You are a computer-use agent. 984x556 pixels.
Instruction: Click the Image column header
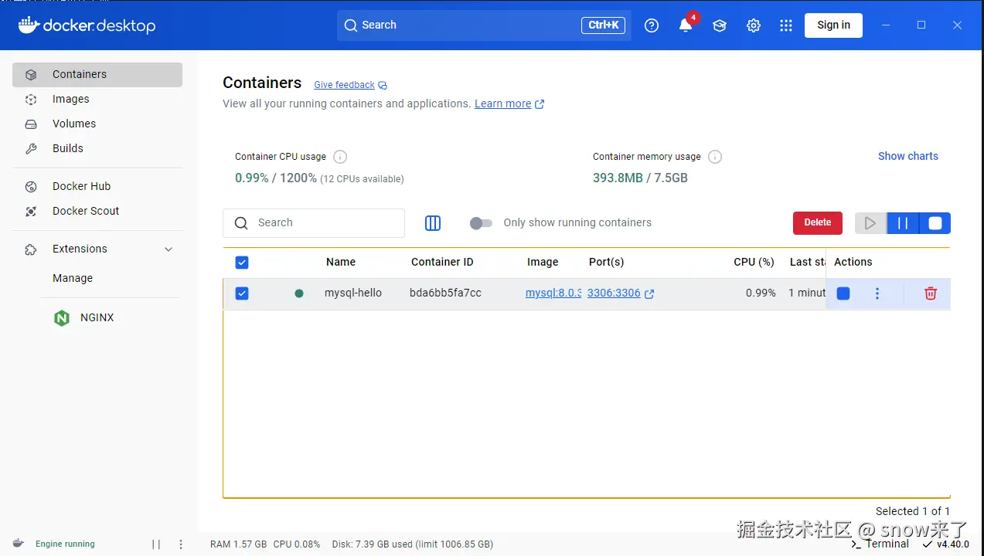(543, 263)
